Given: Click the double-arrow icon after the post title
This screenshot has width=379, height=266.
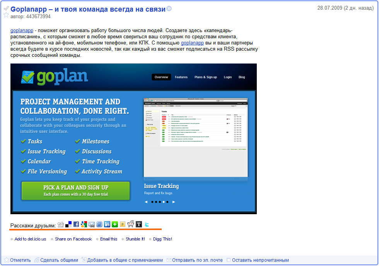Looking at the screenshot, I should (x=169, y=9).
